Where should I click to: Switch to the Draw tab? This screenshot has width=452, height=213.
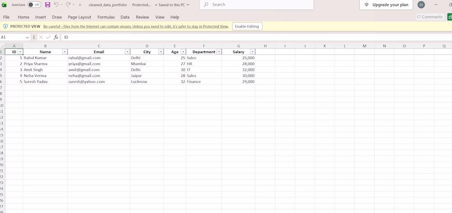click(57, 17)
